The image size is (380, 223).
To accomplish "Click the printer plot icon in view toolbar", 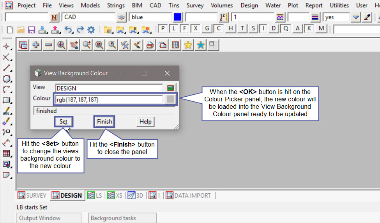I will [x=150, y=45].
